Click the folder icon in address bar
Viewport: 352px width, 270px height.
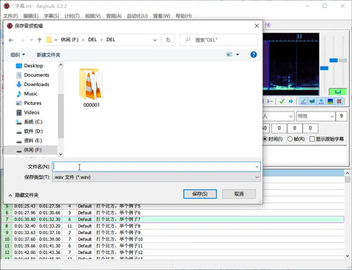(49, 40)
